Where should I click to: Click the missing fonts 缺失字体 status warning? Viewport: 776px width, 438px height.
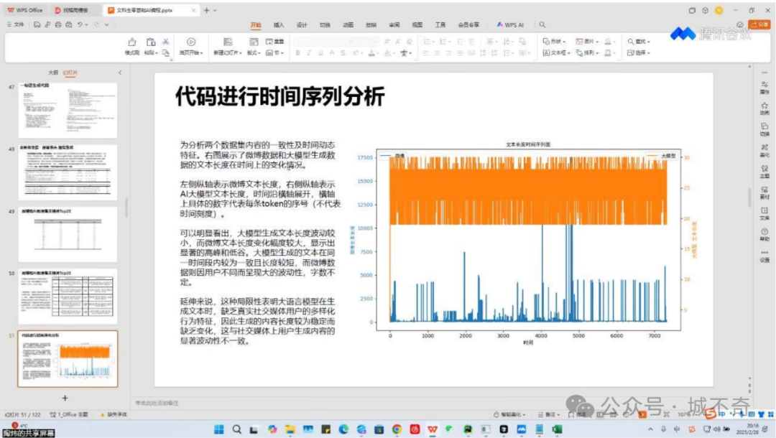(x=114, y=414)
